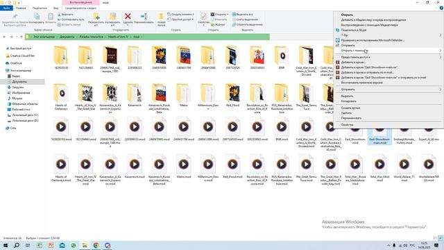444x250 pixels.
Task: Click the Move to folder icon
Action: point(96,17)
